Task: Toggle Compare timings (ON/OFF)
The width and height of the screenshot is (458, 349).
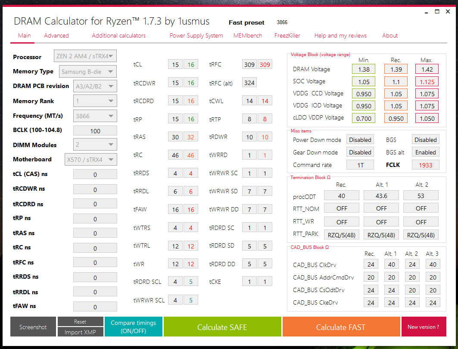Action: click(133, 327)
